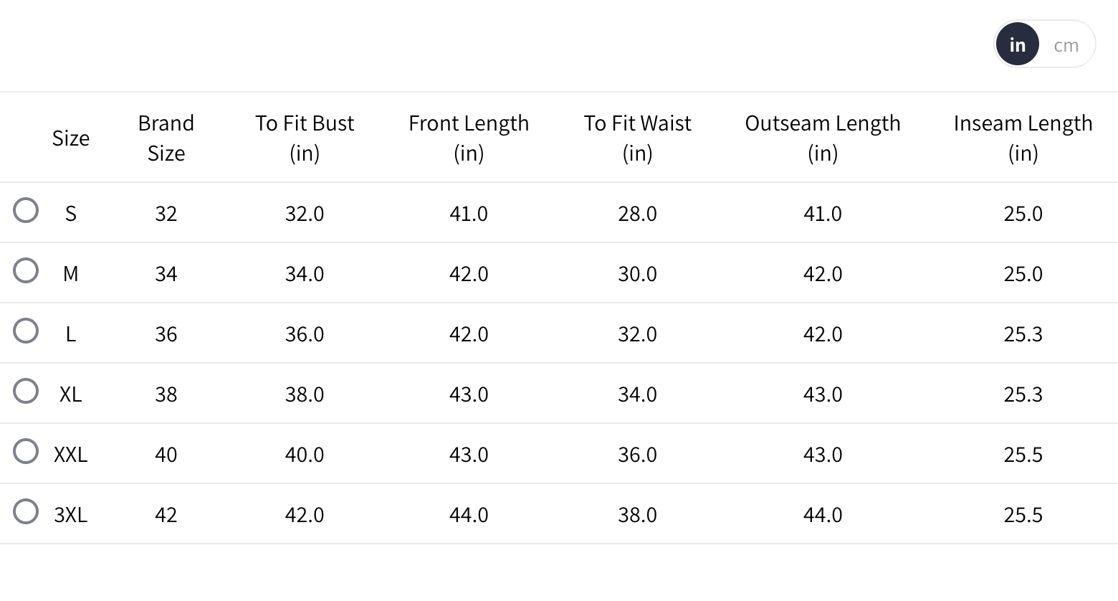Choose the 3XL size radio button

(x=26, y=511)
